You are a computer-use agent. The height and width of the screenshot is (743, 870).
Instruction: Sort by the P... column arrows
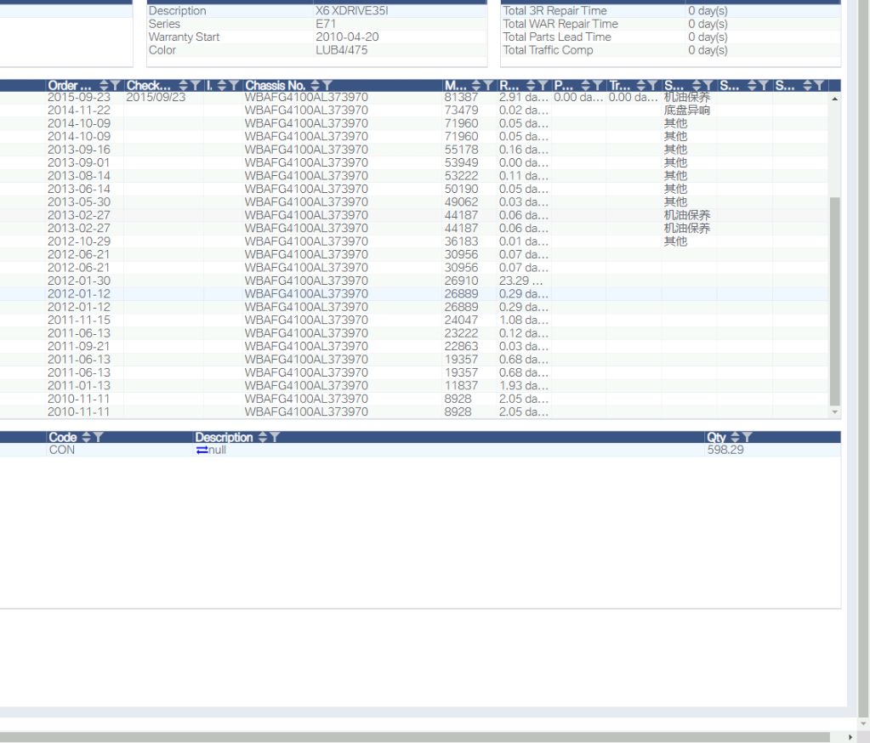coord(586,85)
